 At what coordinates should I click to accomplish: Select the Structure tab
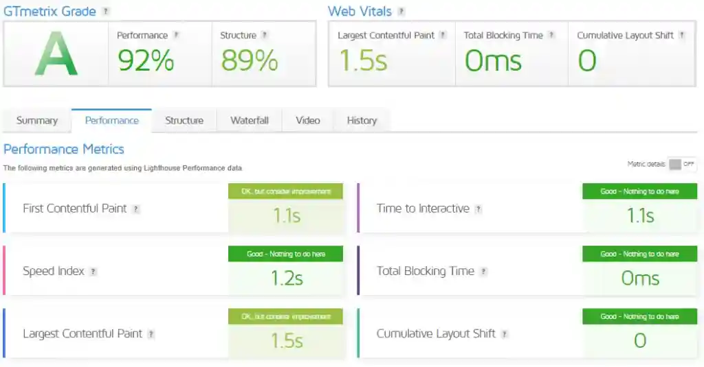coord(184,120)
